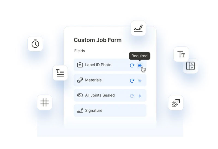Click repeat arrow on Materials row
This screenshot has width=218, height=149.
[132, 80]
